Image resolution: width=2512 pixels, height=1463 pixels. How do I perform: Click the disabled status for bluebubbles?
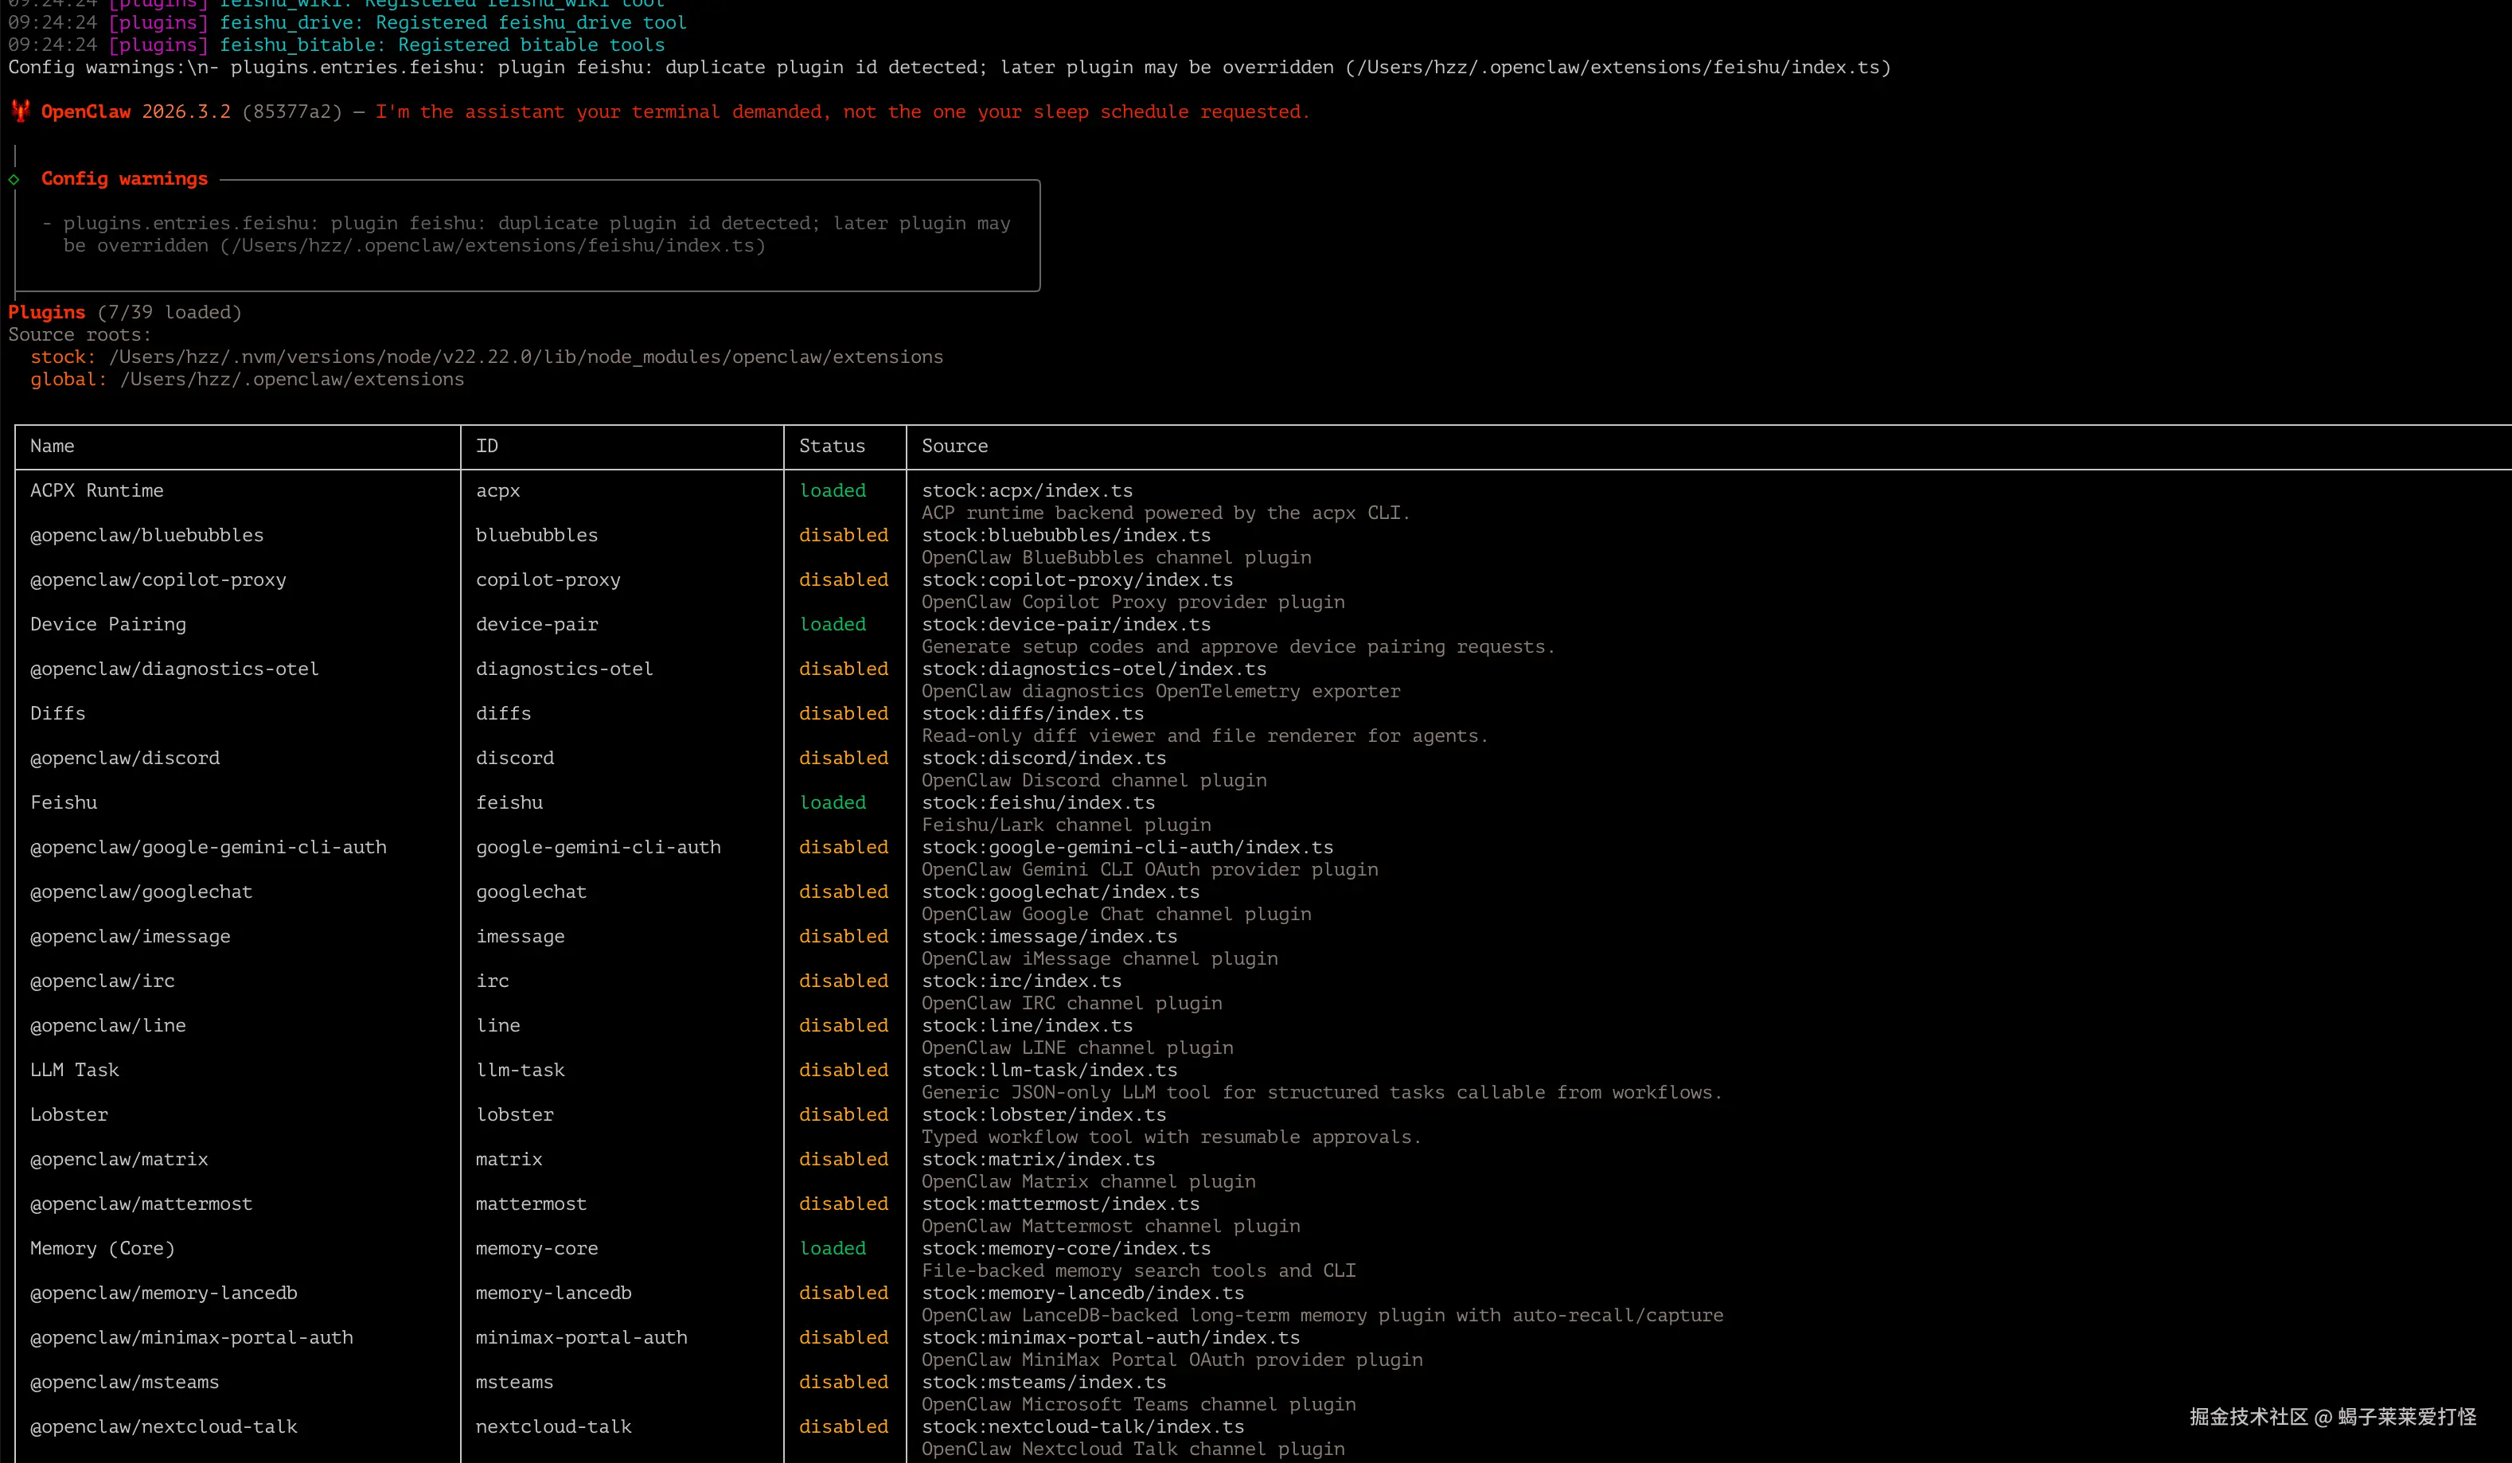point(842,535)
